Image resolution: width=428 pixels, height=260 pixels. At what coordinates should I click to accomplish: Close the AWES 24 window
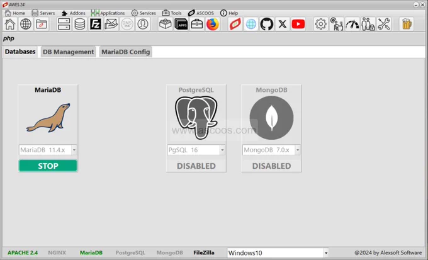[x=422, y=4]
